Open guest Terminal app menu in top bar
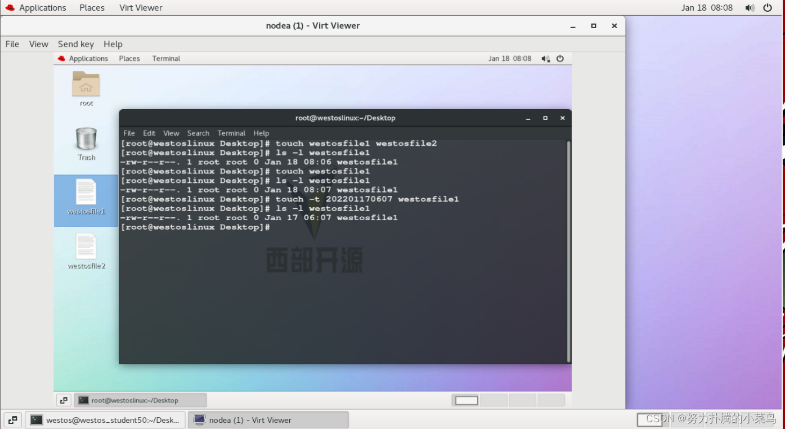Image resolution: width=785 pixels, height=429 pixels. coord(166,59)
